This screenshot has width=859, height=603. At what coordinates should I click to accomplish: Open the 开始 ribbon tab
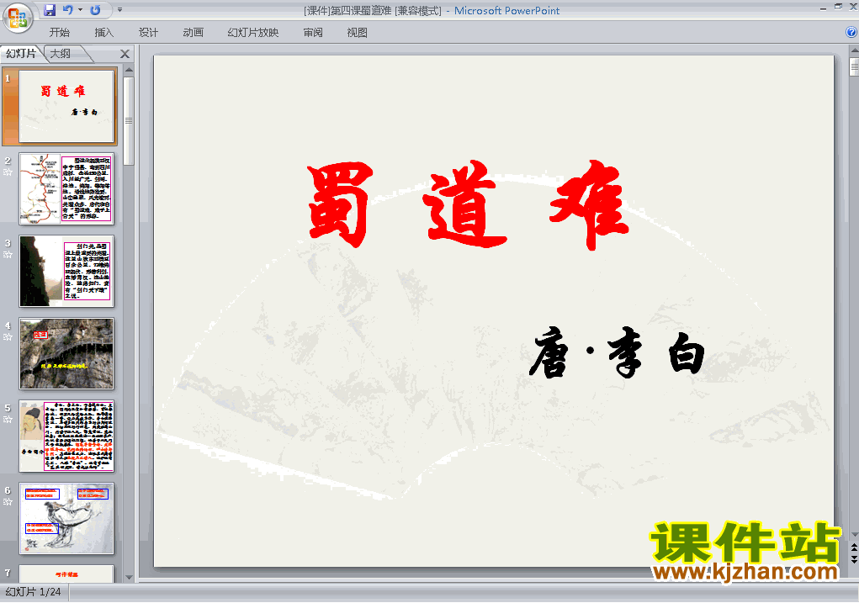(59, 32)
